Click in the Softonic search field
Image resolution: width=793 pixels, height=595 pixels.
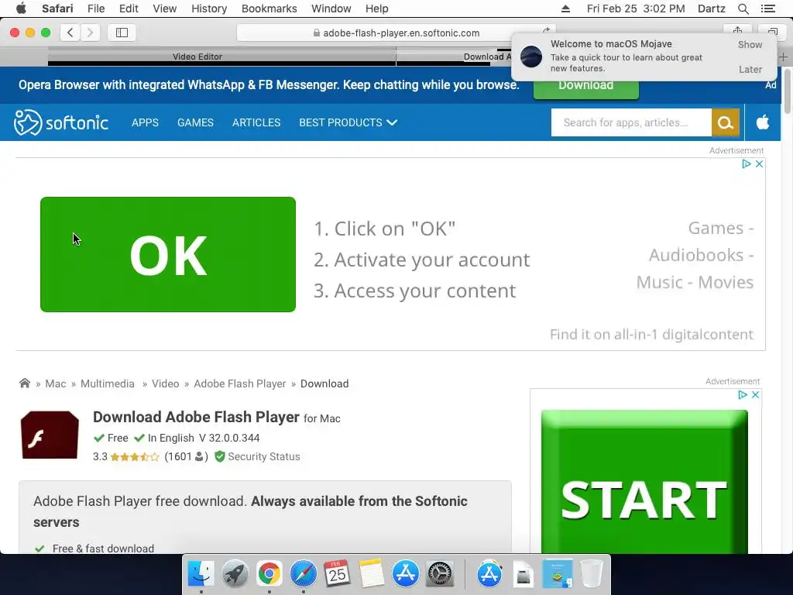(x=631, y=122)
